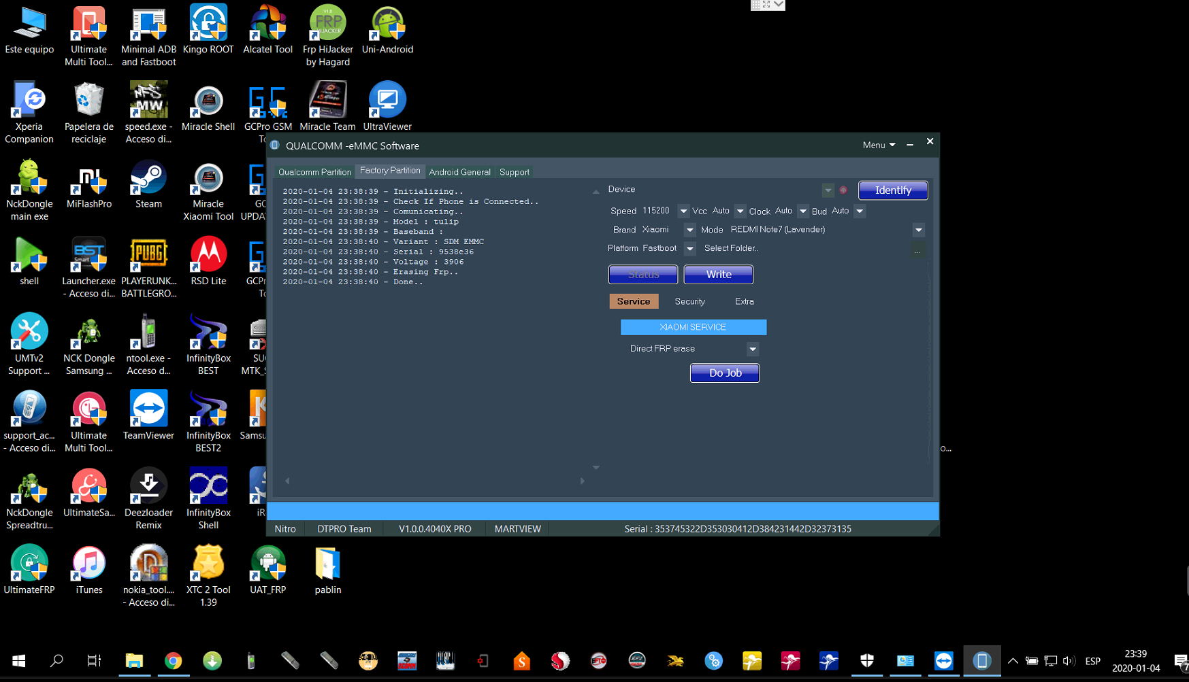Open the MiFlashPro desktop icon

click(89, 184)
